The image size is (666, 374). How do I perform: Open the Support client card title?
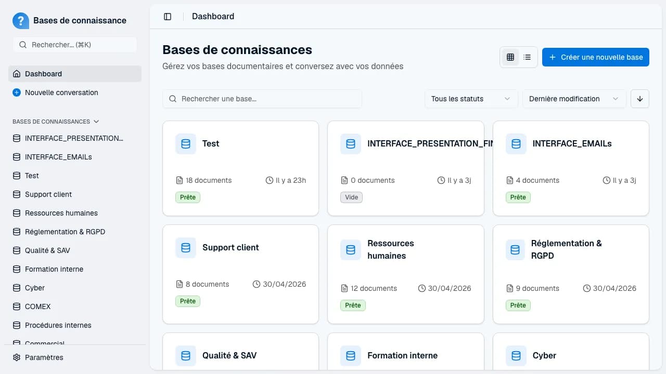click(x=230, y=248)
